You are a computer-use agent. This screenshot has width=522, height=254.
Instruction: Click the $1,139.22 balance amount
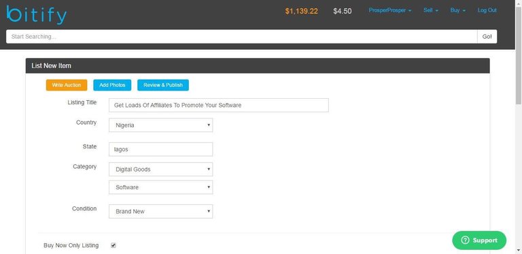301,11
